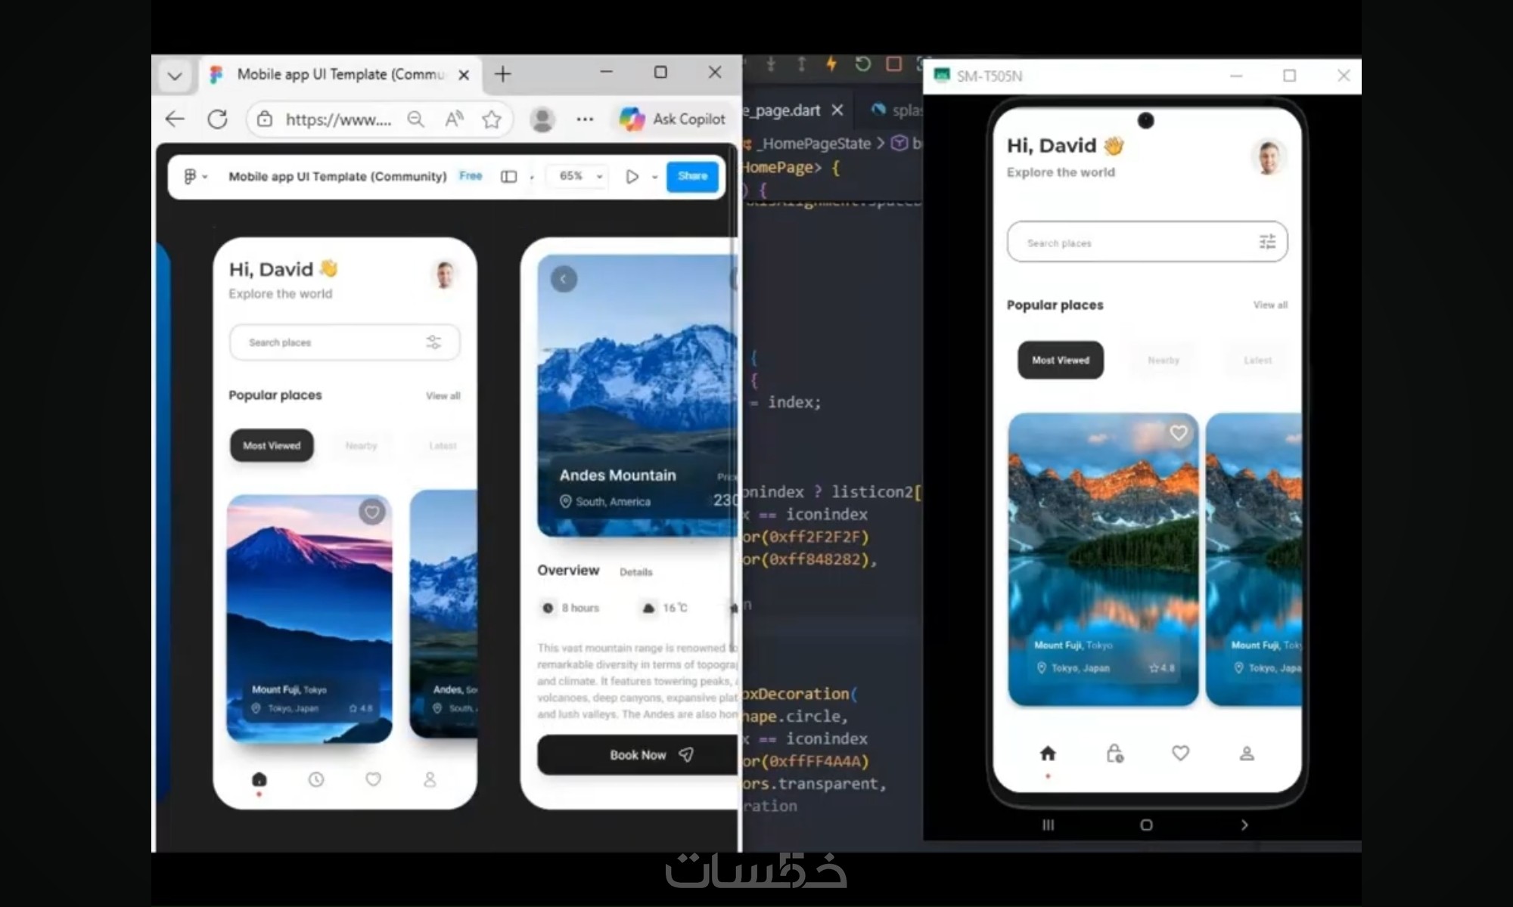1513x907 pixels.
Task: Expand the browser tab search chevron
Action: (x=175, y=76)
